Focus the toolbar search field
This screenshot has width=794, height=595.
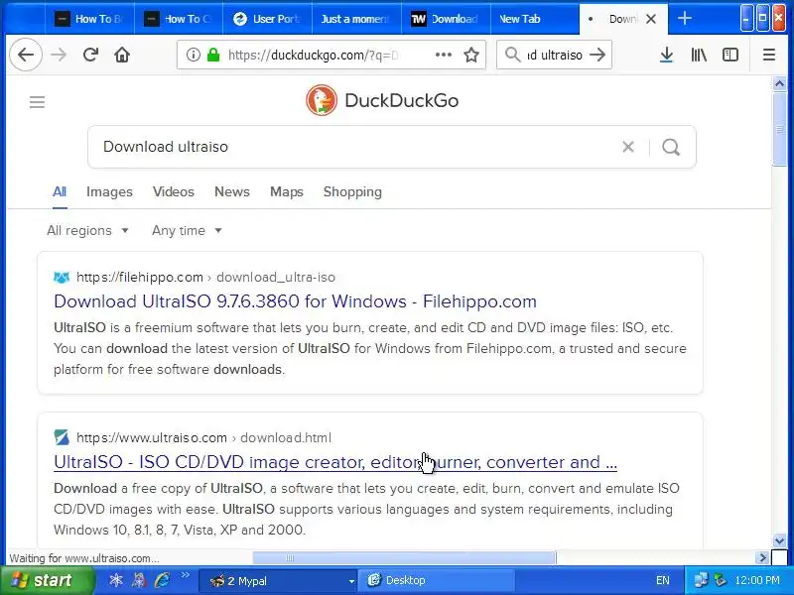tap(555, 55)
